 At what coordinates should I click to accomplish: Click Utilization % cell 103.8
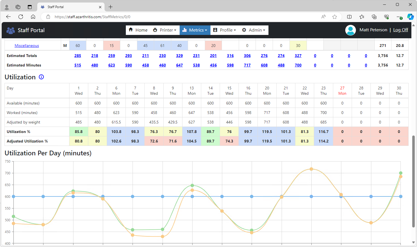coord(116,132)
